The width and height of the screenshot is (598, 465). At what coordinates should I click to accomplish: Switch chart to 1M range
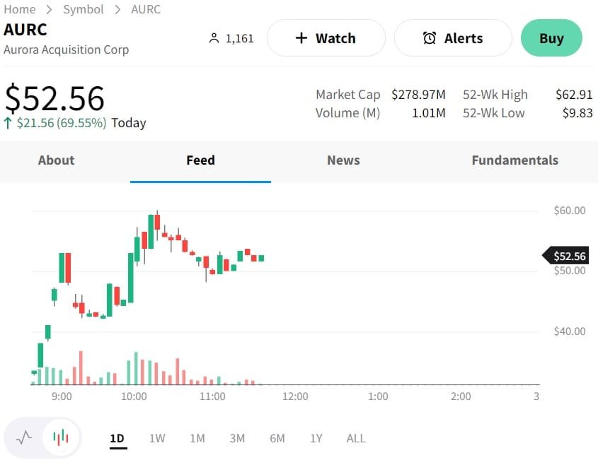tap(197, 438)
